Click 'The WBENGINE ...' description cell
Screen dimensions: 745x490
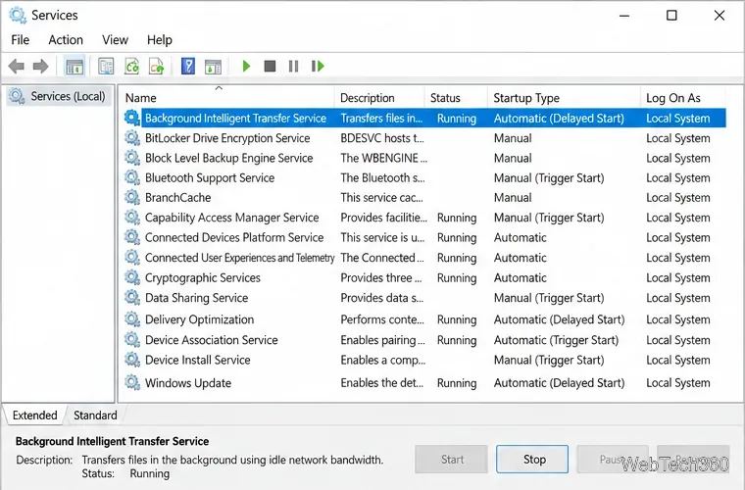click(384, 158)
